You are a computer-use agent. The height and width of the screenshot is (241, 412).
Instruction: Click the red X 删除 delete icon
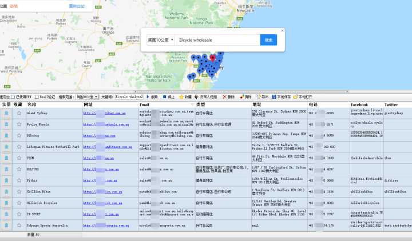[224, 97]
